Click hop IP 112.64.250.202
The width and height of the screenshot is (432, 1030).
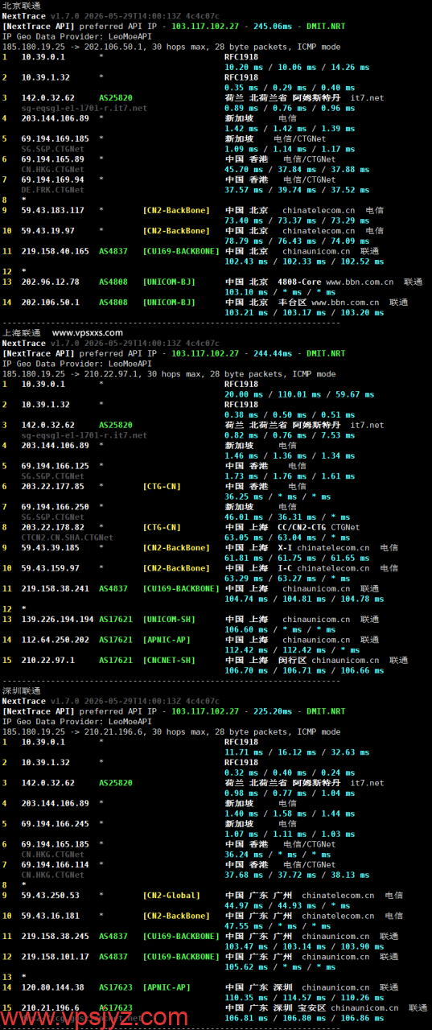(55, 640)
